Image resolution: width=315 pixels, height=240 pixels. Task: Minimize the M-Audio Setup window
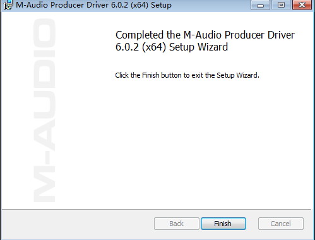click(x=260, y=4)
